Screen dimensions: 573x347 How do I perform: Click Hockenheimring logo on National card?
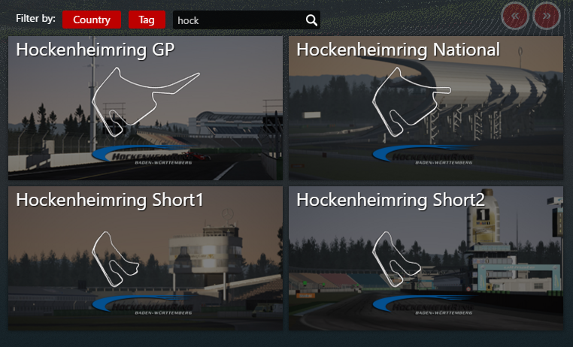click(x=423, y=155)
